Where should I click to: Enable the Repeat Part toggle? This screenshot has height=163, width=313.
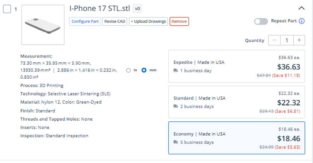click(261, 21)
